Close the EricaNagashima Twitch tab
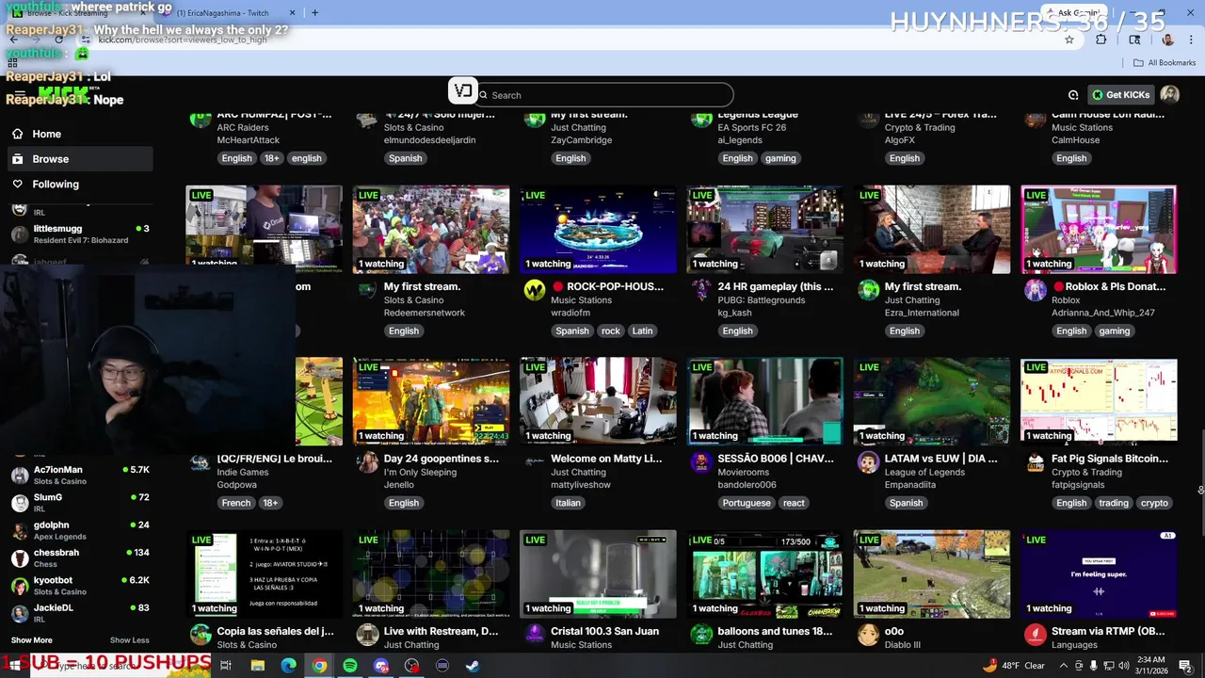 point(292,13)
